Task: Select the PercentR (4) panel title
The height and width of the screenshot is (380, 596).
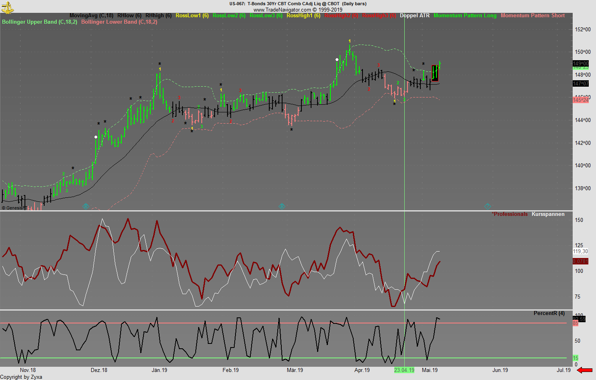Action: pyautogui.click(x=549, y=313)
